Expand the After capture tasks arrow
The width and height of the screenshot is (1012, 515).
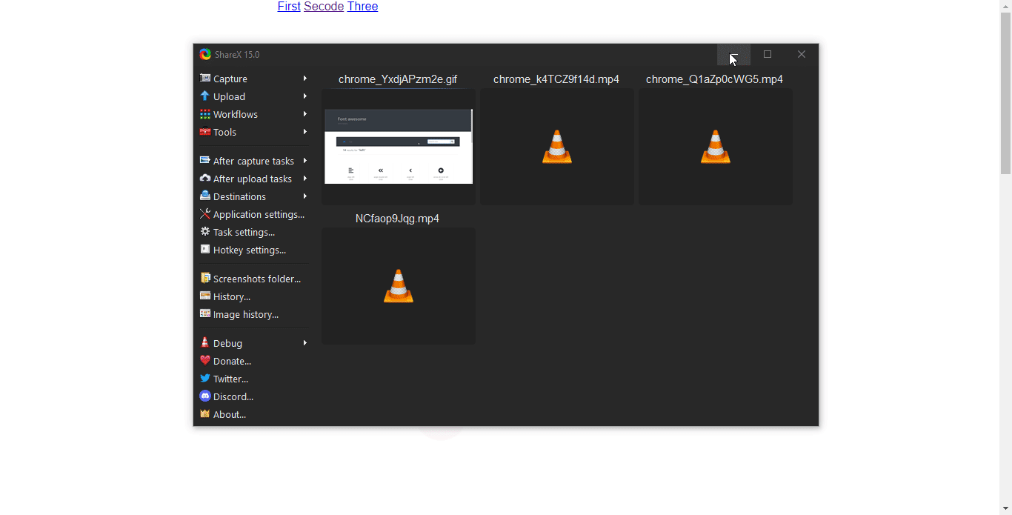click(x=304, y=161)
